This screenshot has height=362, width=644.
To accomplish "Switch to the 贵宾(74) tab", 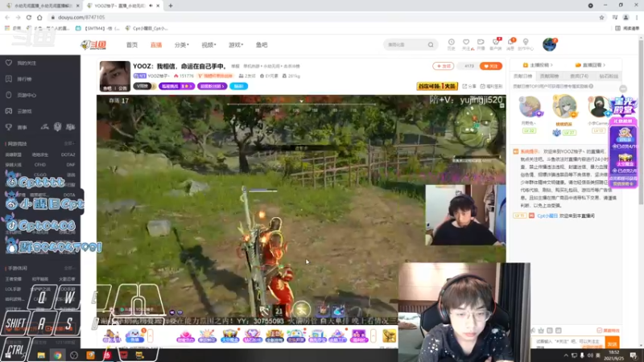I will [x=579, y=76].
